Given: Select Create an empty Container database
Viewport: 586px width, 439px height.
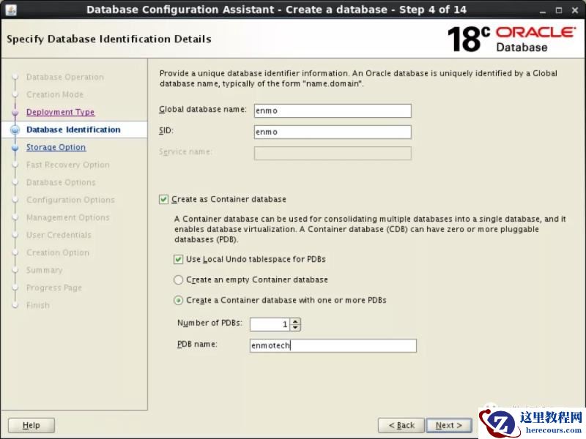Looking at the screenshot, I should (178, 279).
